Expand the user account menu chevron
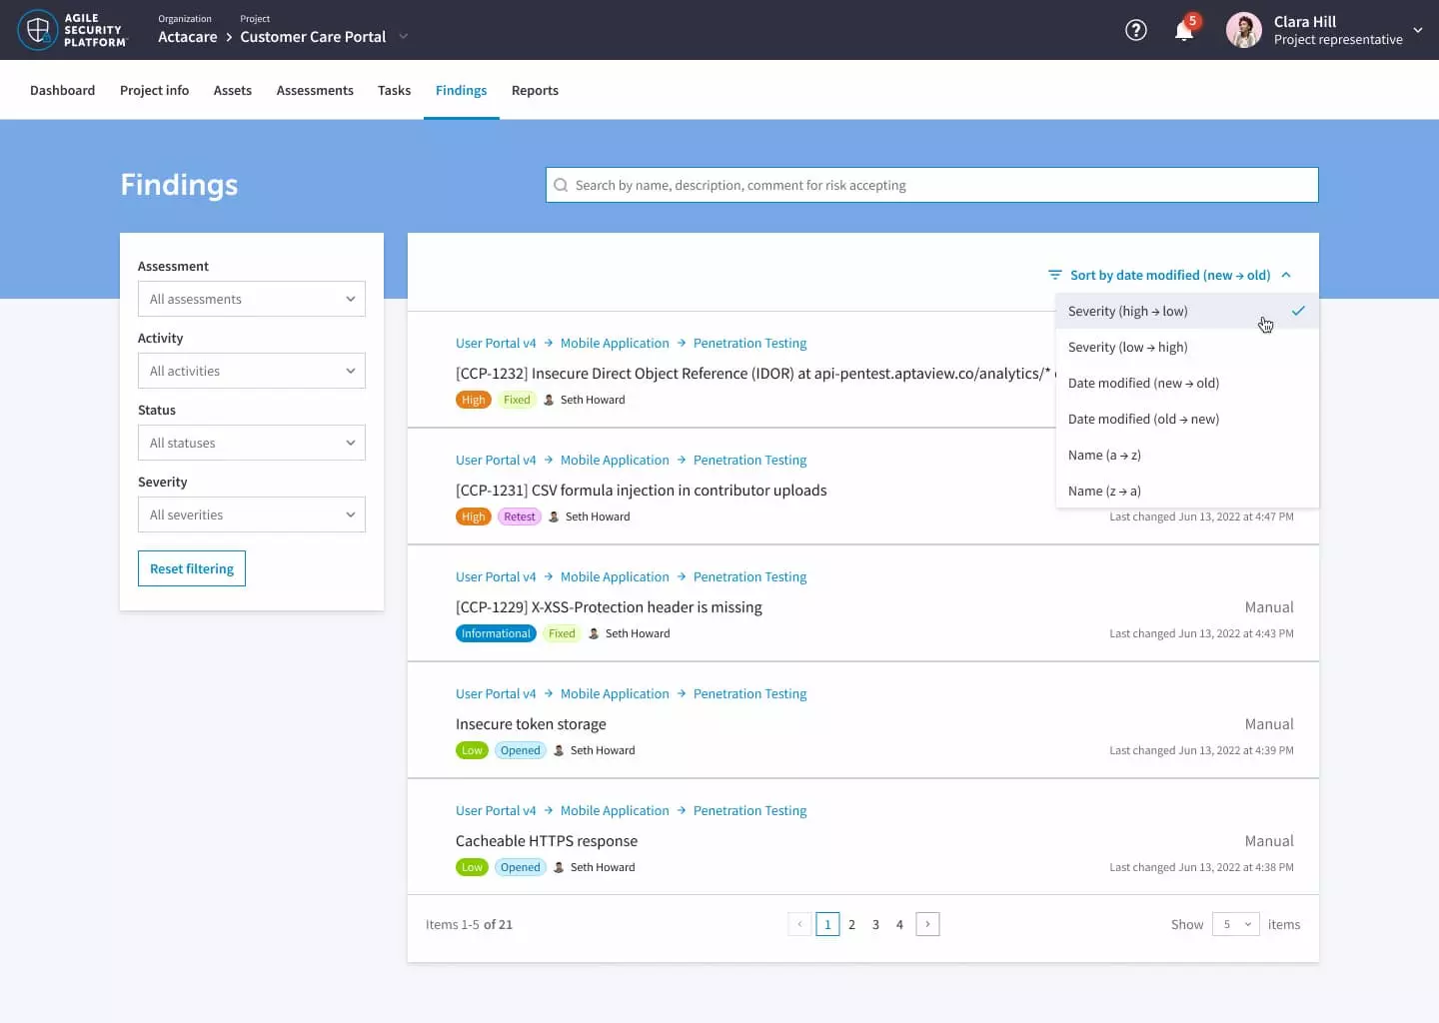This screenshot has width=1439, height=1023. (1418, 30)
